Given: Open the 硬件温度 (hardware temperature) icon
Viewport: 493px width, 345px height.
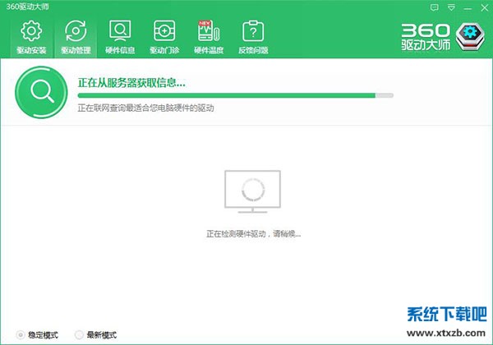Looking at the screenshot, I should point(208,34).
